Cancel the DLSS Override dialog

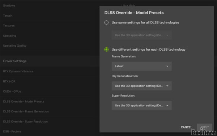(186, 127)
